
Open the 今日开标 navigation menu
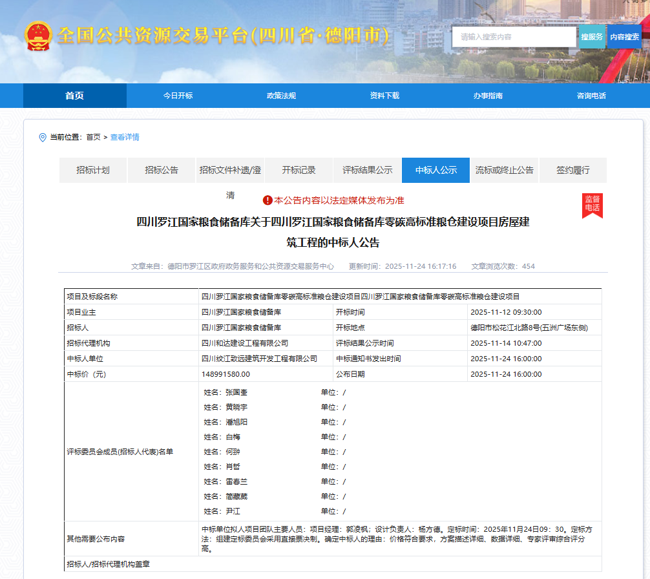(177, 95)
